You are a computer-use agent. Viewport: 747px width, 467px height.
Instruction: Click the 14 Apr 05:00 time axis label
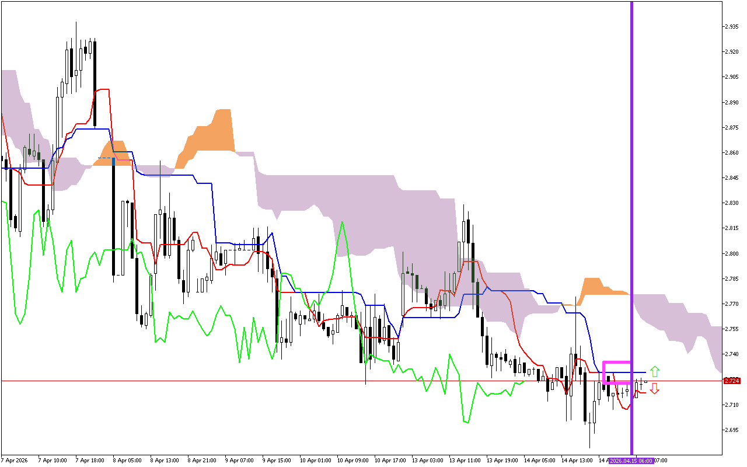click(x=539, y=461)
